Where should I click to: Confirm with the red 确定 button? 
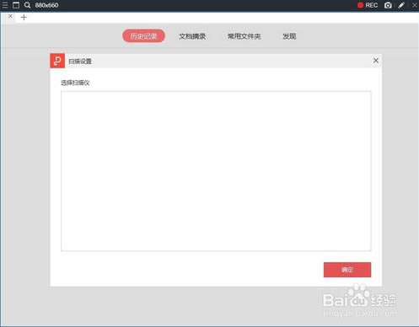pos(347,270)
